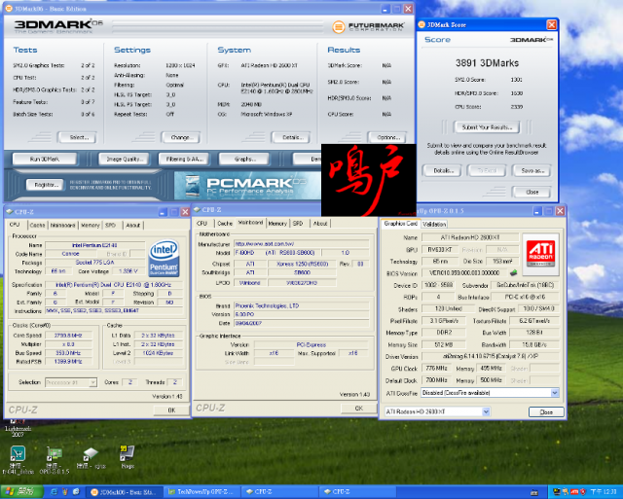Image resolution: width=623 pixels, height=499 pixels.
Task: Open the Graphs button in 3DMark06
Action: tap(244, 159)
